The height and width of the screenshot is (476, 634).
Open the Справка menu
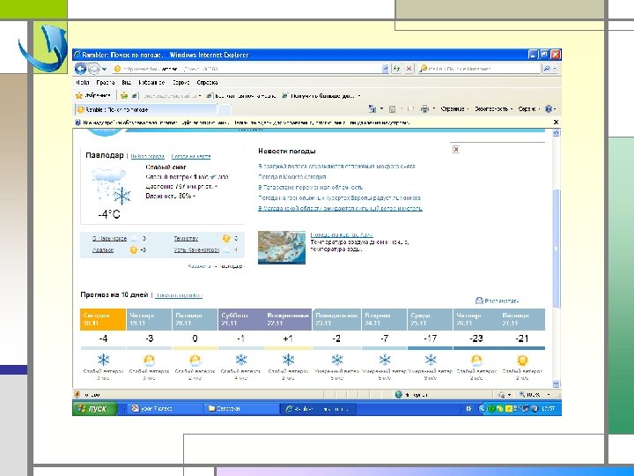[x=208, y=83]
